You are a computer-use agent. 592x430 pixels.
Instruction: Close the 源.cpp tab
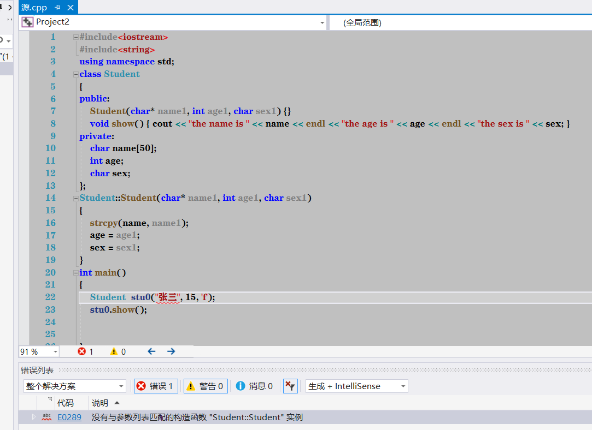[70, 8]
